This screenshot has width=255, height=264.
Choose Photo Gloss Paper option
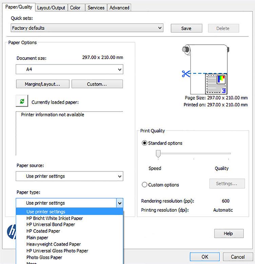[70, 258]
